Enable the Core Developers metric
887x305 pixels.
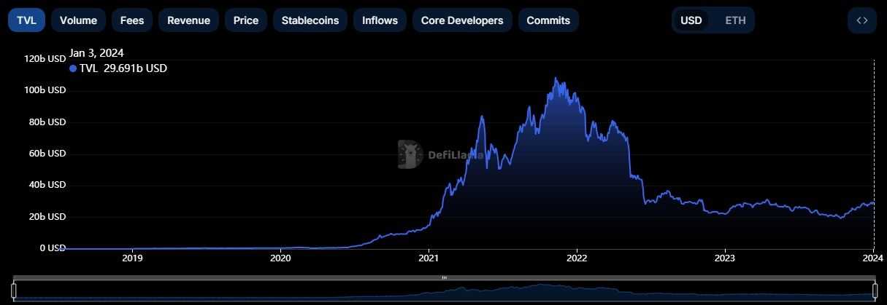click(462, 20)
